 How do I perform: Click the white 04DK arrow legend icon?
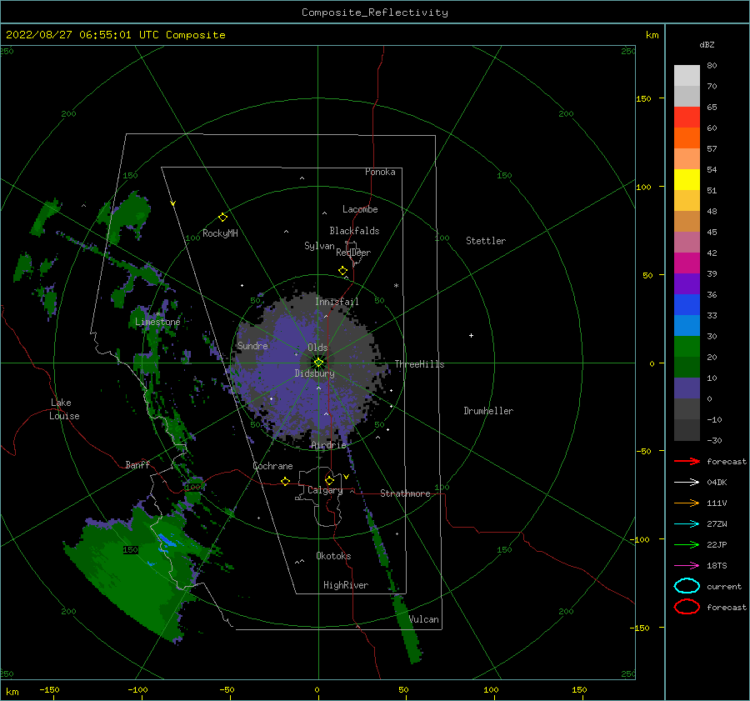(x=687, y=482)
